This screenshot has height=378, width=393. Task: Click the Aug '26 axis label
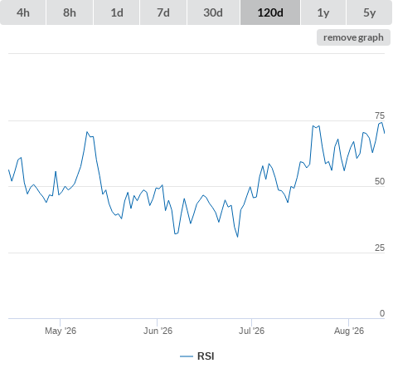349,331
